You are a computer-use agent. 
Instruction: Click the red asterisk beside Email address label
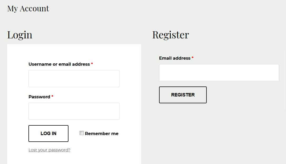pos(193,58)
